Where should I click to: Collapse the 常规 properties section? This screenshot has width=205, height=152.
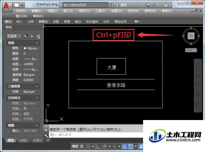(x=37, y=43)
